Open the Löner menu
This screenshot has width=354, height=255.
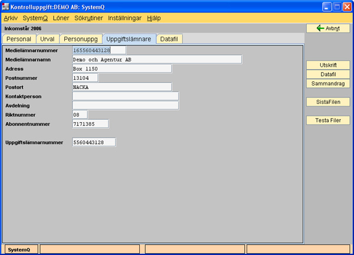61,18
